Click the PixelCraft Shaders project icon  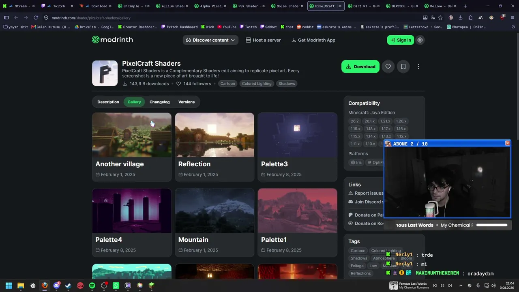point(105,73)
